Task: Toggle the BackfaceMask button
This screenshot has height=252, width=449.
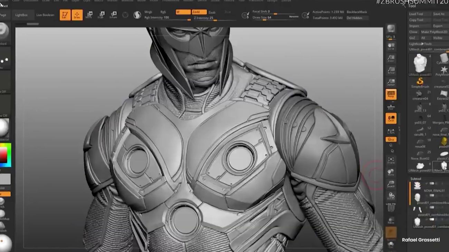Action: click(x=357, y=12)
